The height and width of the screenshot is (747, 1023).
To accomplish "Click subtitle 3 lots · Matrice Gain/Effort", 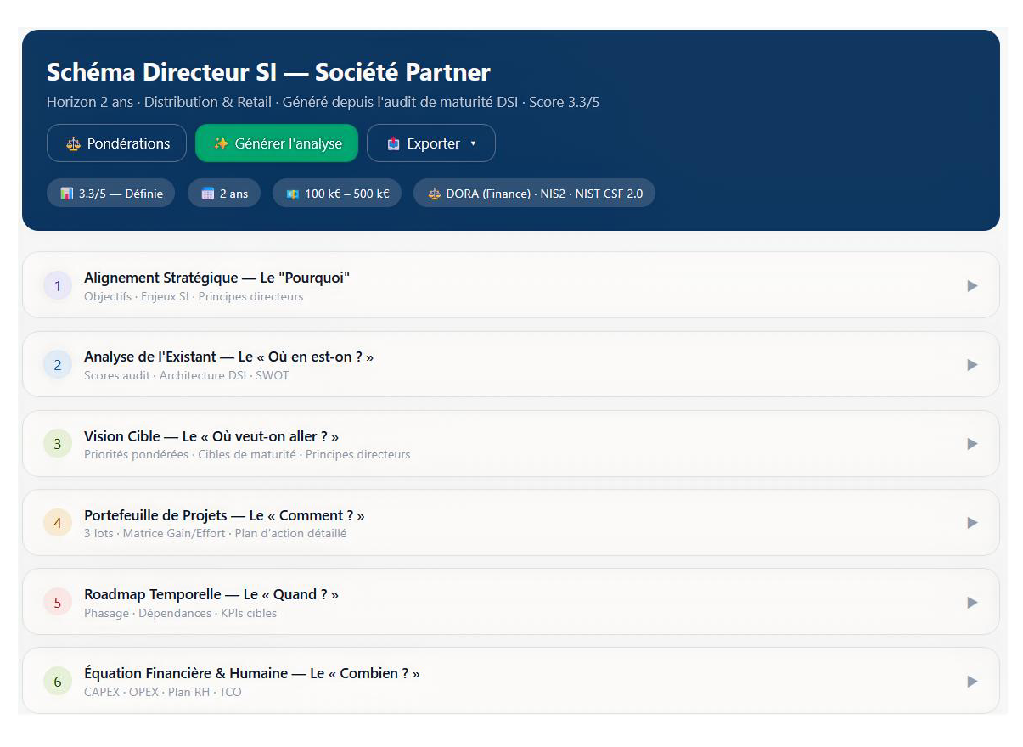I will (216, 533).
